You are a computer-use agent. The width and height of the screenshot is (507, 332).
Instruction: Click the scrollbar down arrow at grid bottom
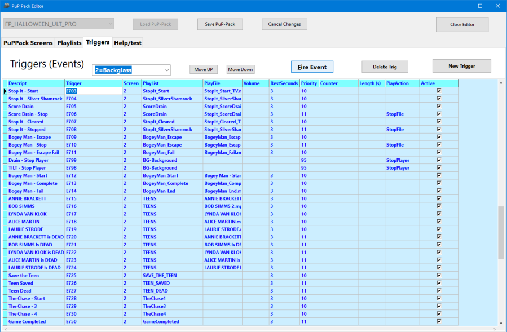click(x=501, y=323)
